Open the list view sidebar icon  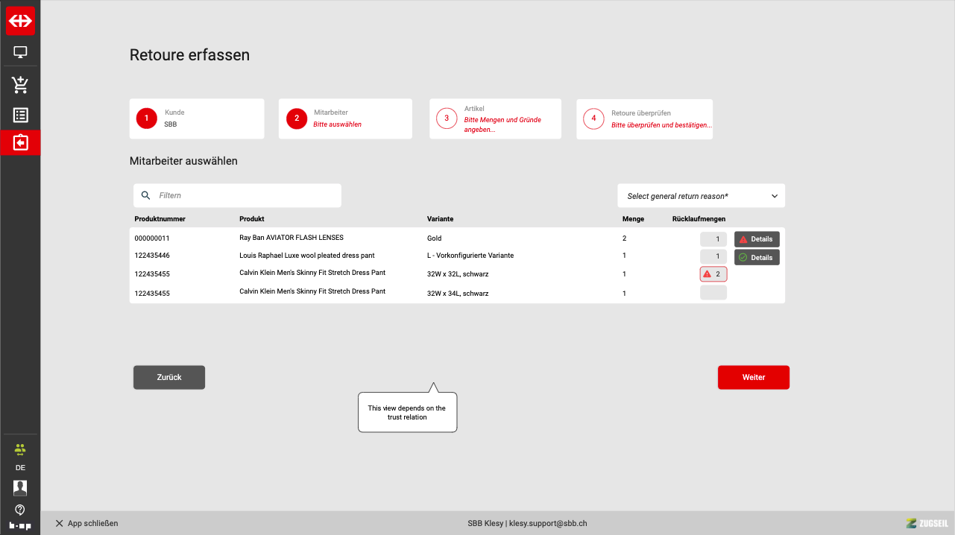pyautogui.click(x=20, y=115)
